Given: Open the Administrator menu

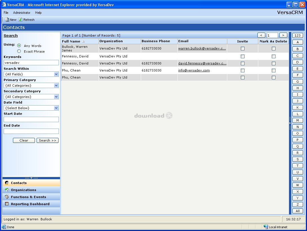Looking at the screenshot, I should (22, 12).
